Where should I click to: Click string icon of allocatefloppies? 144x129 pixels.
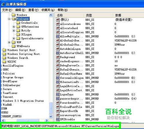[58, 32]
